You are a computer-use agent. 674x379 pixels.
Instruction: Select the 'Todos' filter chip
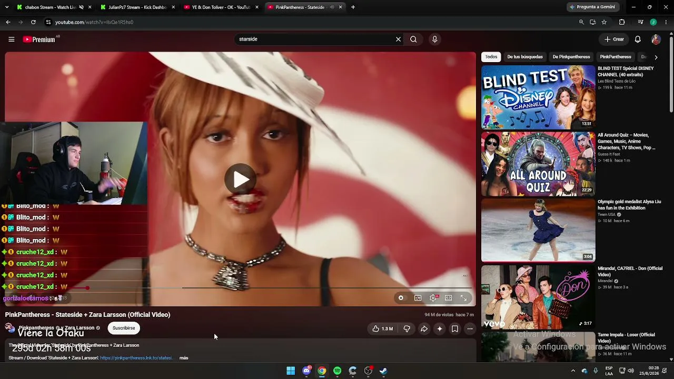491,57
